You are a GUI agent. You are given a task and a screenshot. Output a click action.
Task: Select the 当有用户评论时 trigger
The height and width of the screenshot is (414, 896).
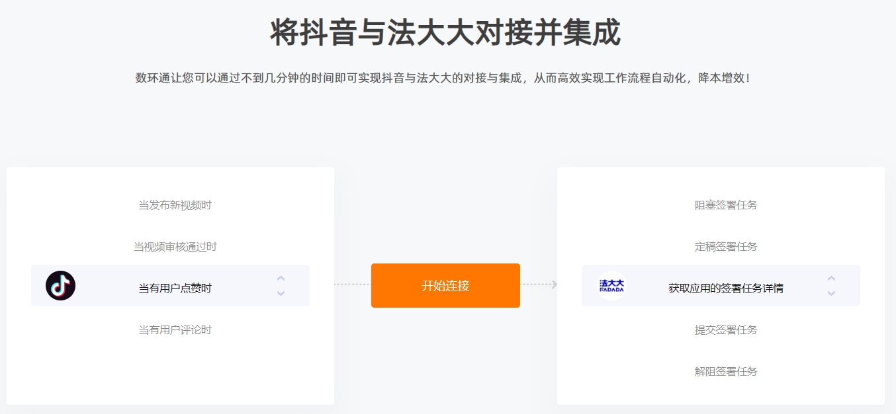pos(175,330)
